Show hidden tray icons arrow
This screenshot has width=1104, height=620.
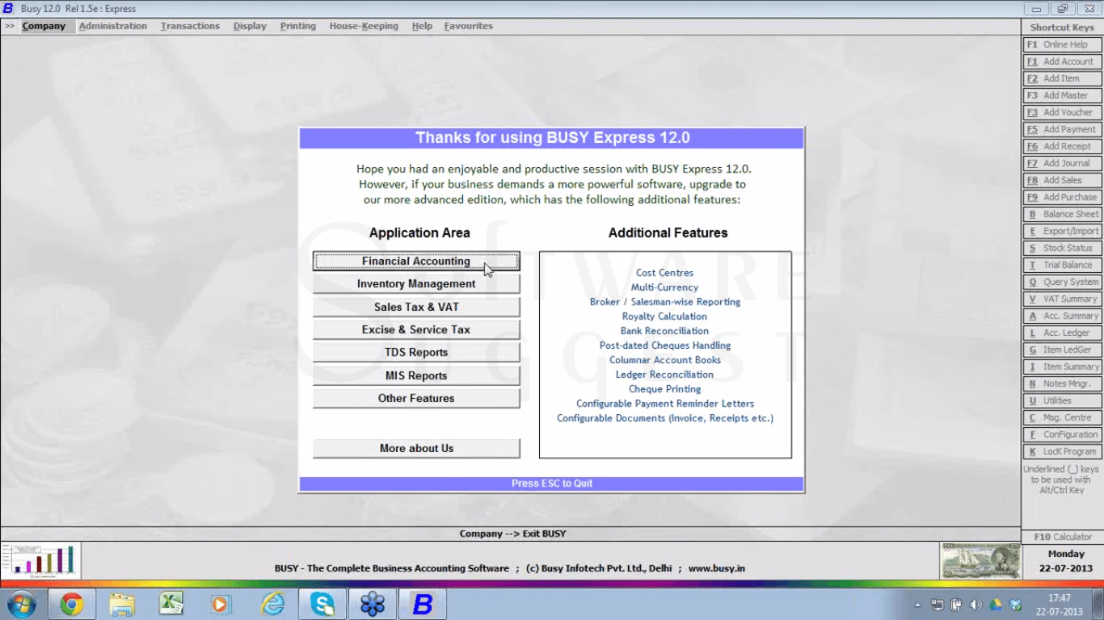point(918,605)
